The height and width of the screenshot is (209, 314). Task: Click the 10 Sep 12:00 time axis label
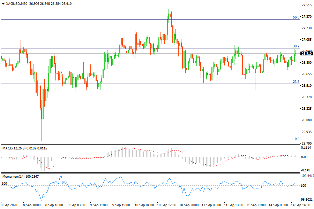point(166,205)
